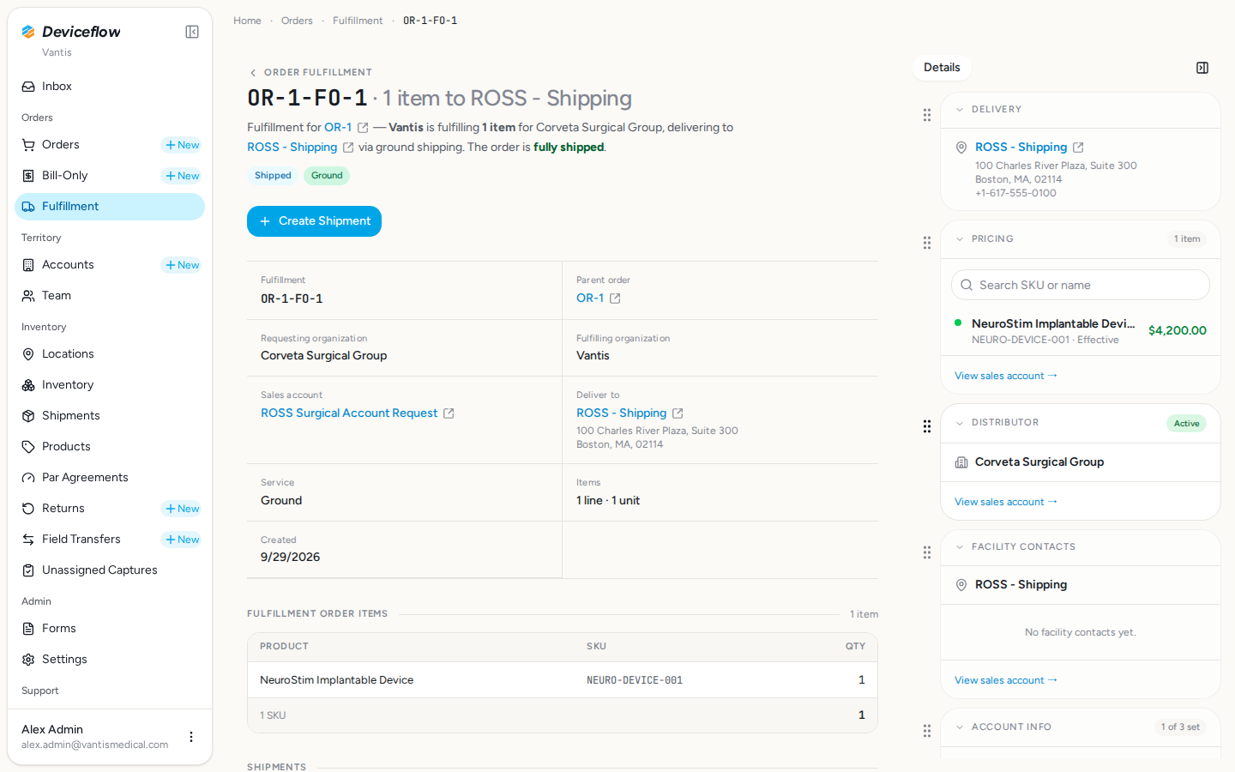Open Locations from the sidebar

pos(110,354)
